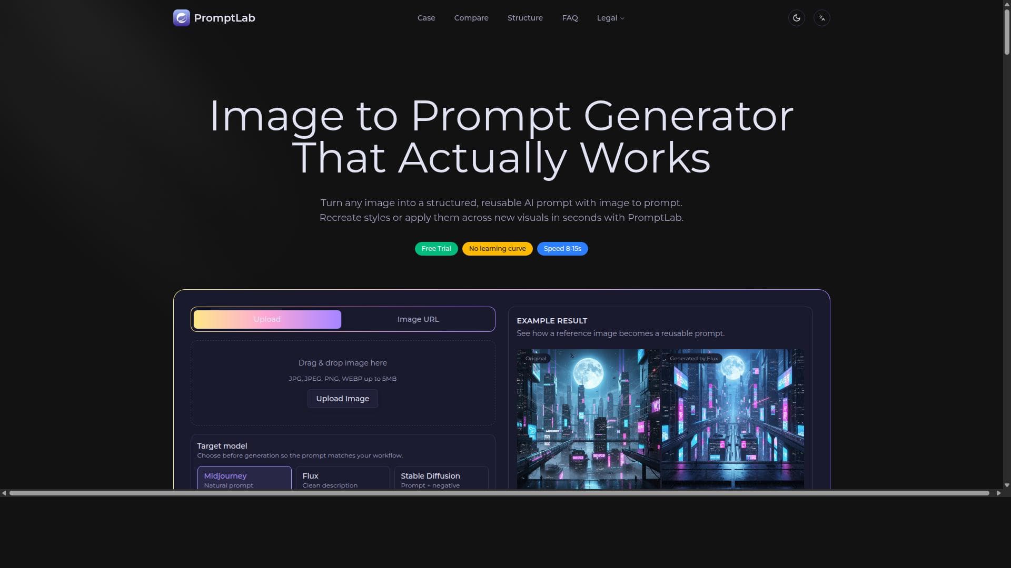The image size is (1011, 568).
Task: Click the Target model label
Action: 222,446
